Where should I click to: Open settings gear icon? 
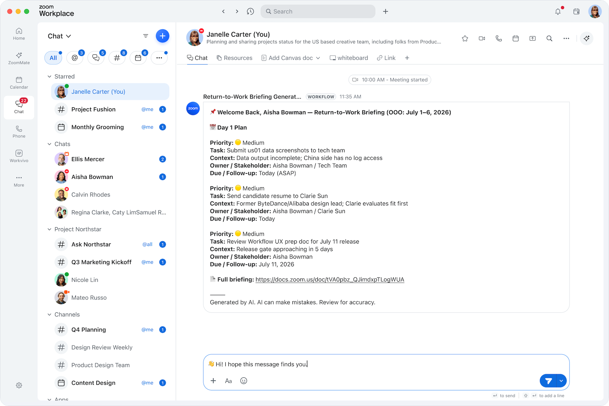19,385
